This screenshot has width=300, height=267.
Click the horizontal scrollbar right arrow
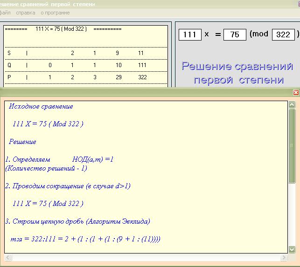pyautogui.click(x=284, y=257)
